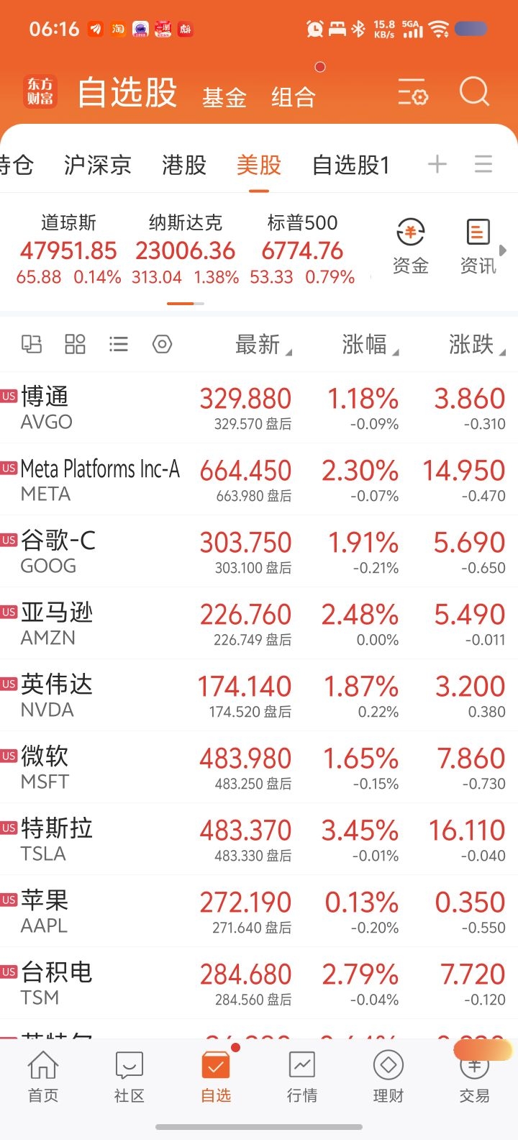This screenshot has width=518, height=1140.
Task: Switch to the 沪深京 tab
Action: pyautogui.click(x=97, y=166)
